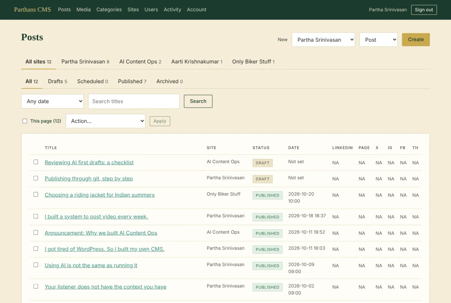Check the row 'Publishing through git, step by step'

pyautogui.click(x=36, y=178)
